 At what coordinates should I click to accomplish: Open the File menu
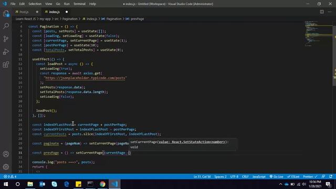[x=13, y=4]
